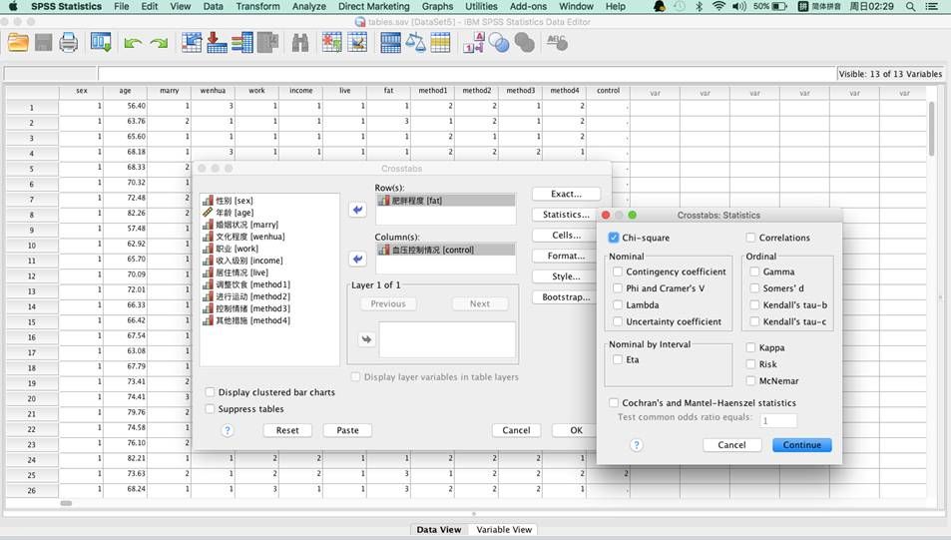Click Paste in the Crosstabs dialog
This screenshot has width=951, height=540.
click(x=347, y=430)
